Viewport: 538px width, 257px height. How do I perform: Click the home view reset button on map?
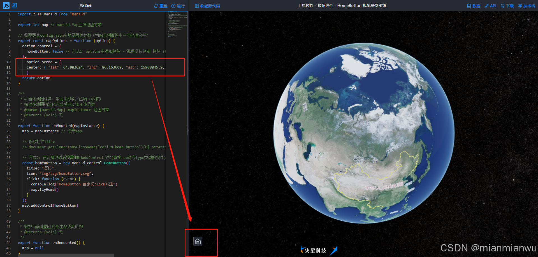pos(198,241)
